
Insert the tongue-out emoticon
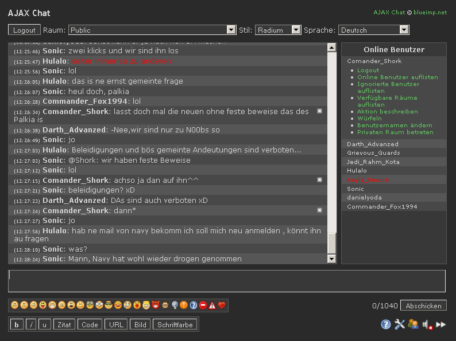click(42, 305)
